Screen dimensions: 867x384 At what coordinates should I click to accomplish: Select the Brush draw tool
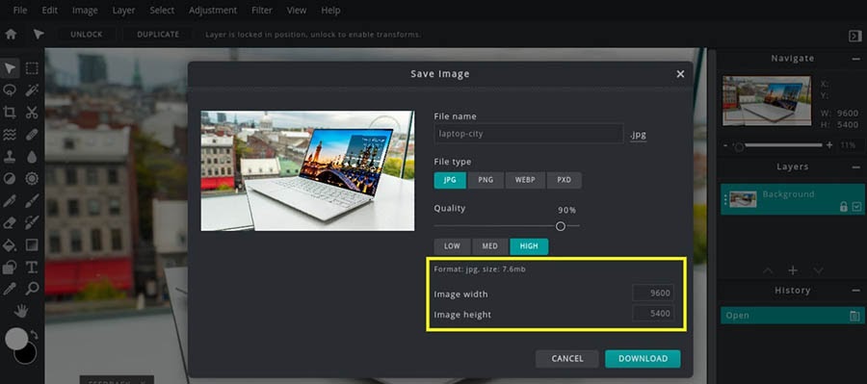coord(32,200)
